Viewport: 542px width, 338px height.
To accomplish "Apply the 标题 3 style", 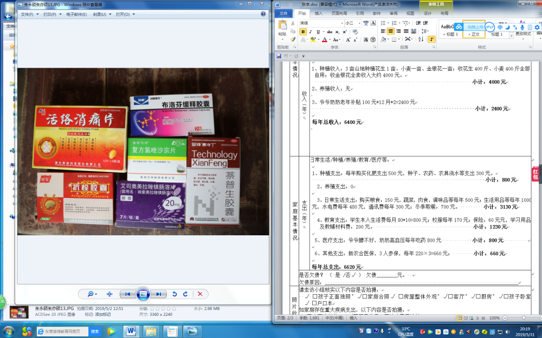I will [450, 29].
